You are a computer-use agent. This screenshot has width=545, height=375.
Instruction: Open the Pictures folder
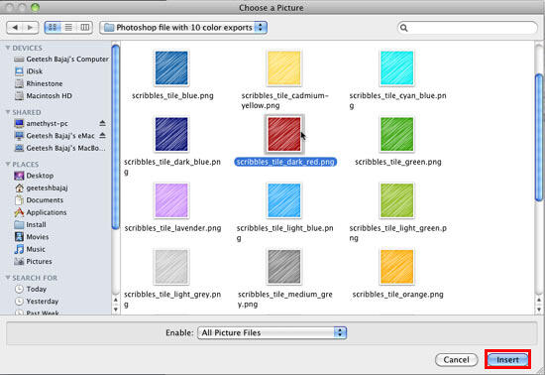tap(33, 261)
